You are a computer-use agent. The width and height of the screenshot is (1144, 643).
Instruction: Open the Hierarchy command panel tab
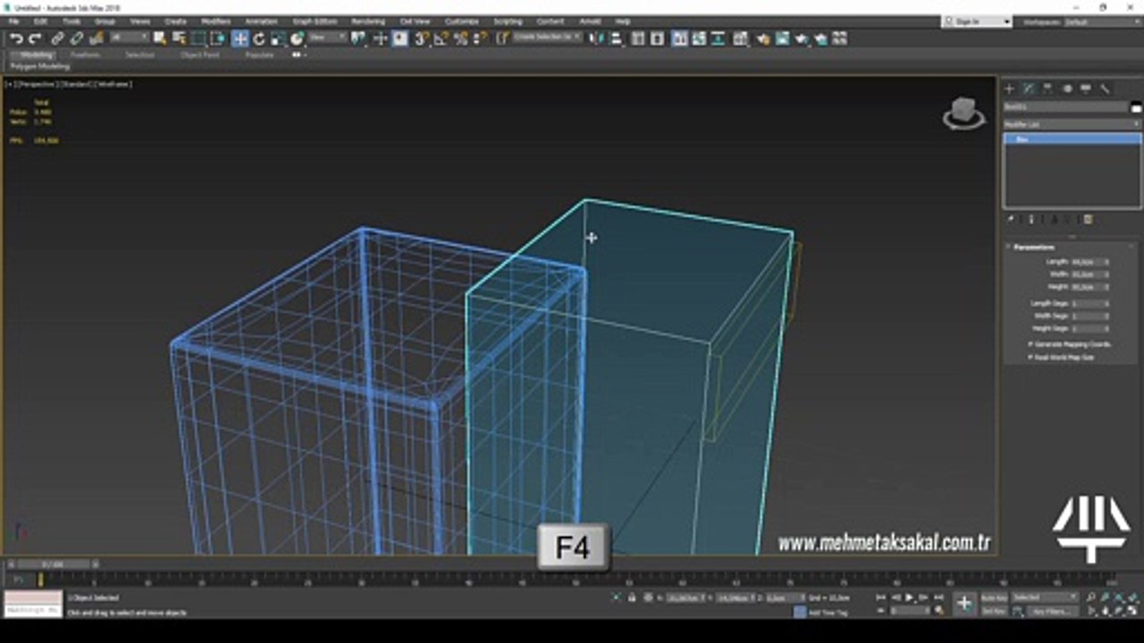pos(1047,88)
